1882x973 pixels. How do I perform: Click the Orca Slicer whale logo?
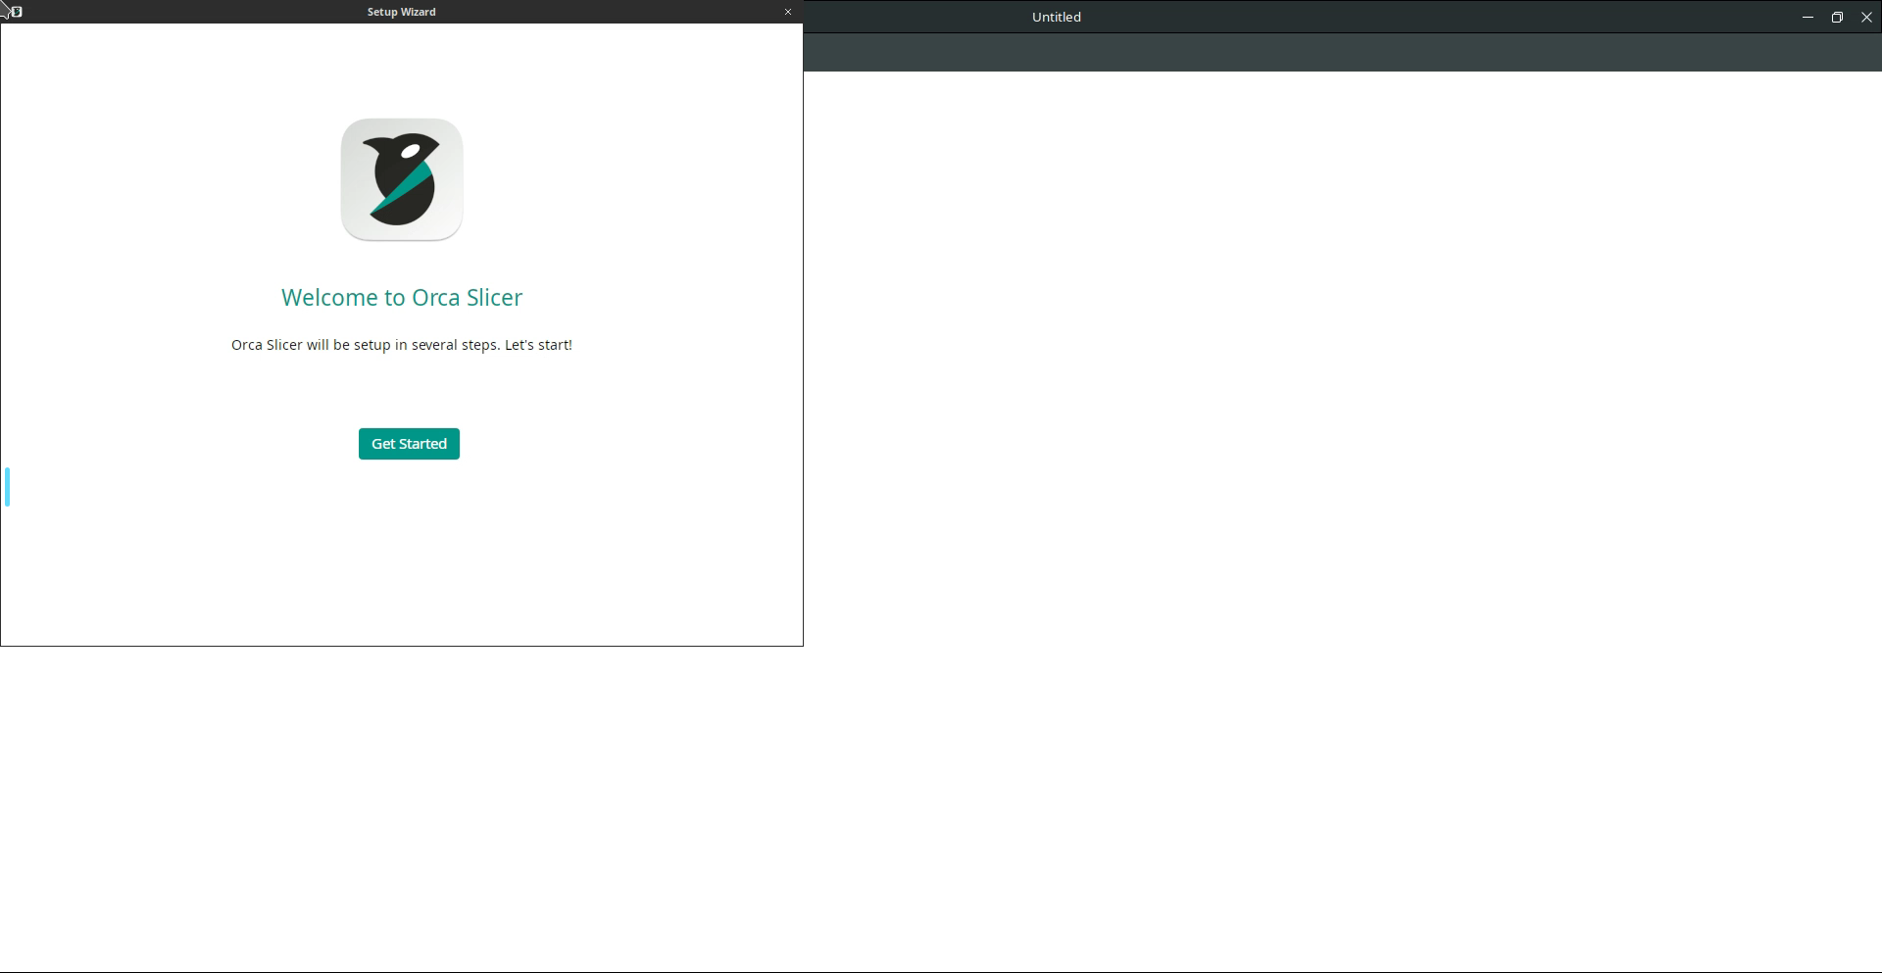402,180
